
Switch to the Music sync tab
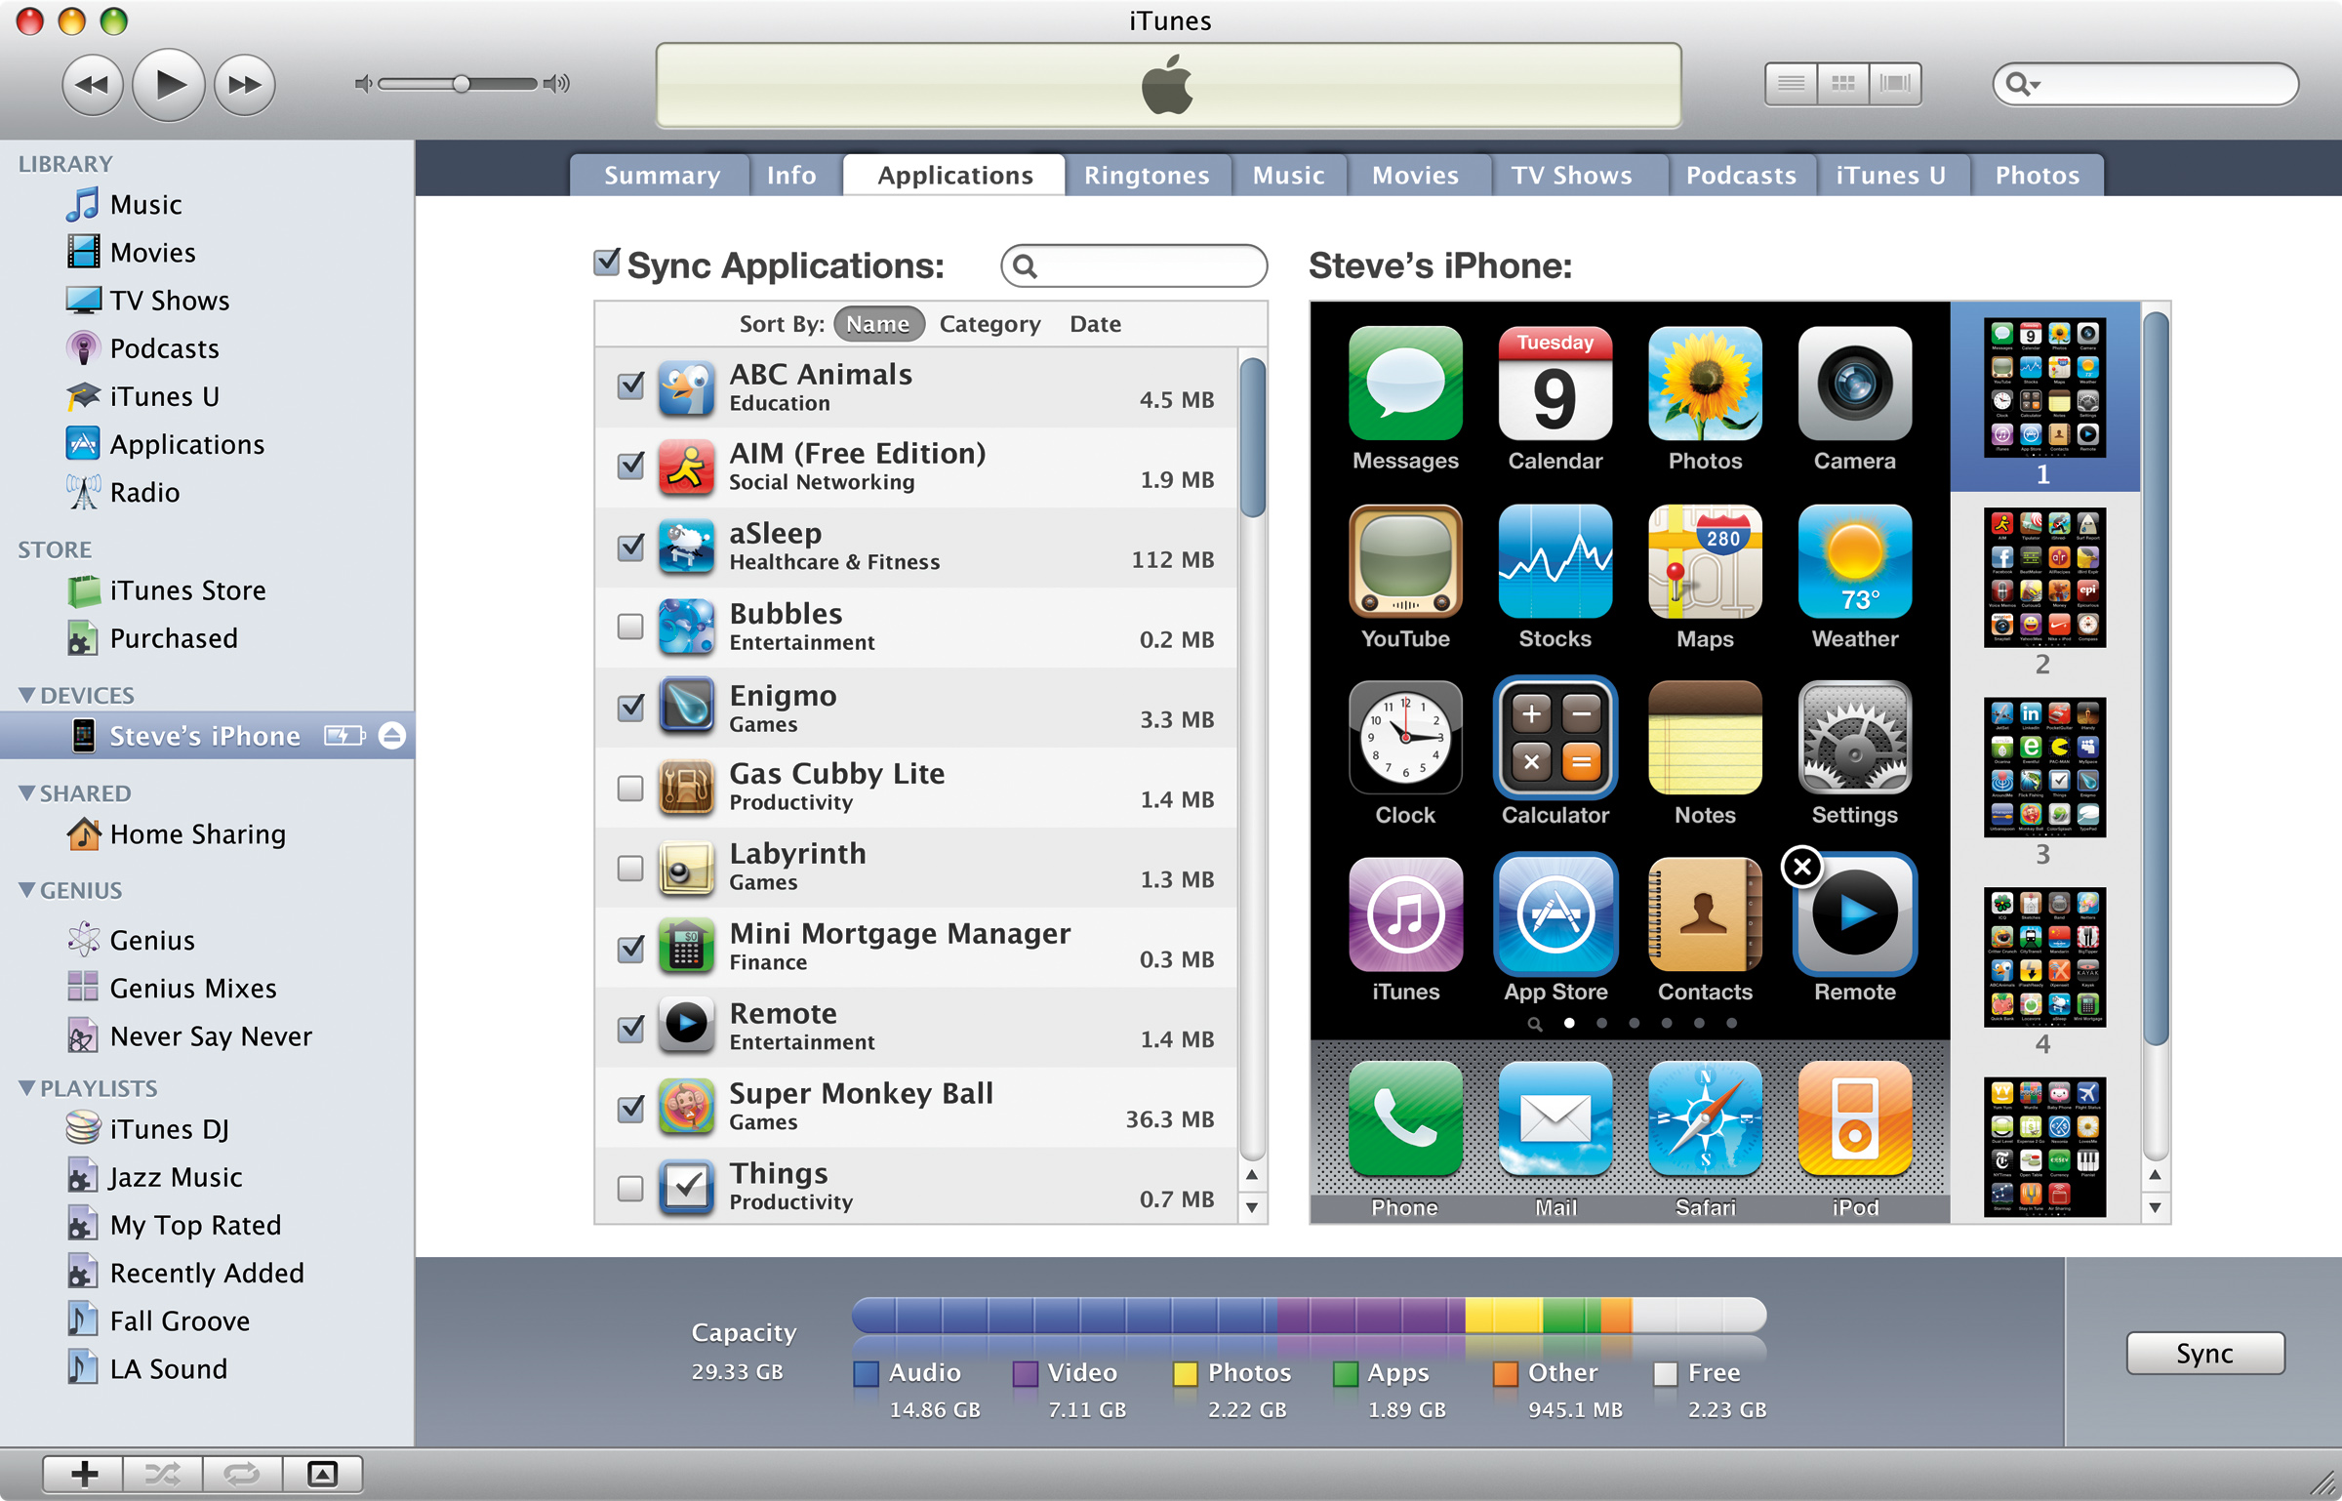coord(1287,174)
